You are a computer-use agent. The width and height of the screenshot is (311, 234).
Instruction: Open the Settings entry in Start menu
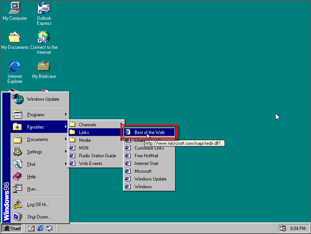pyautogui.click(x=39, y=151)
